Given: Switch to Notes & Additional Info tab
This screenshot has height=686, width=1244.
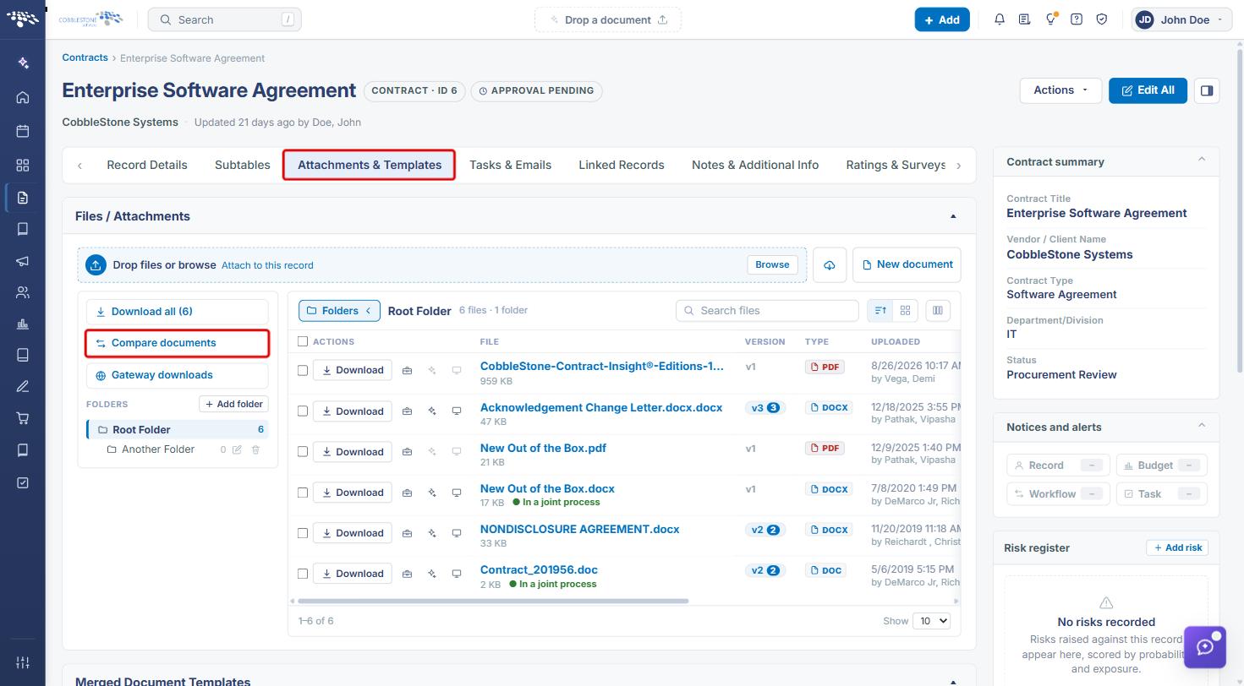Looking at the screenshot, I should (x=755, y=165).
